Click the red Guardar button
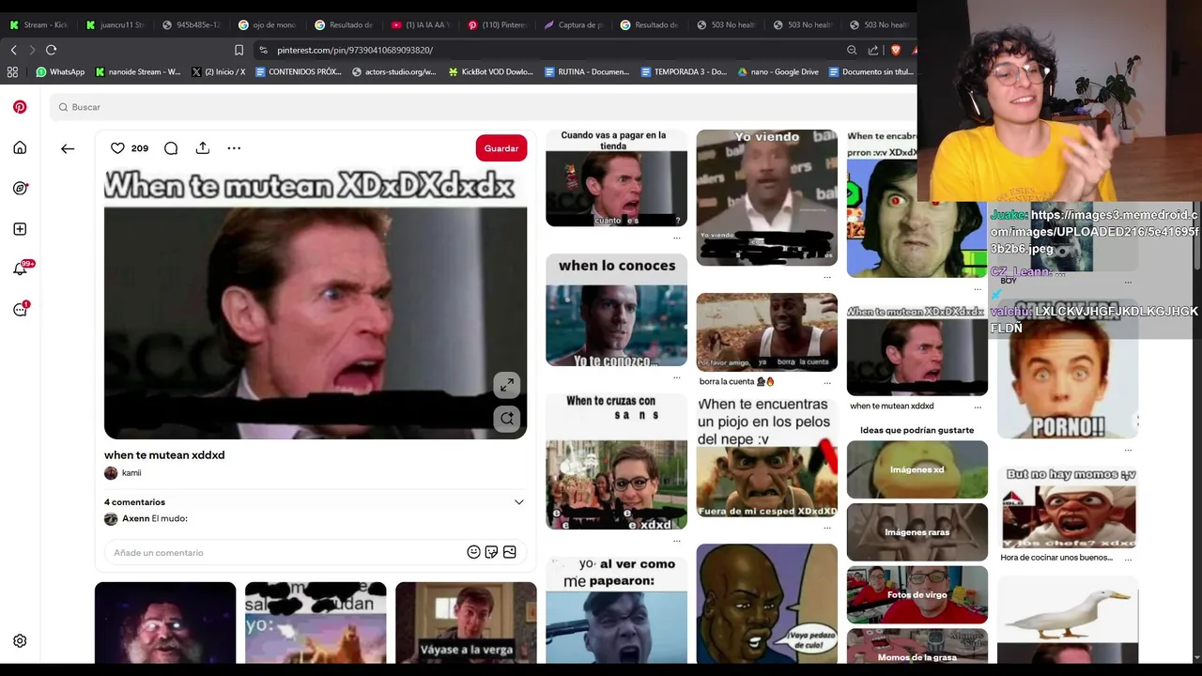This screenshot has width=1202, height=676. [501, 148]
